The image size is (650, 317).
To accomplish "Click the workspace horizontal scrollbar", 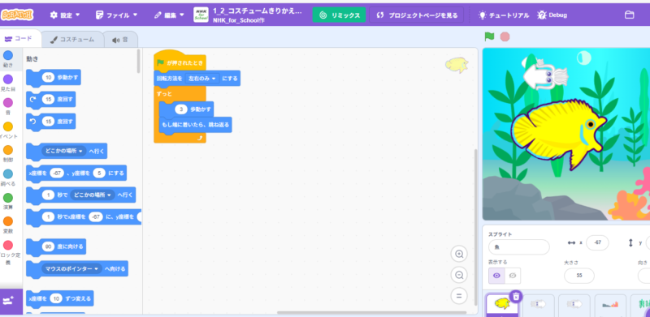I will click(372, 312).
